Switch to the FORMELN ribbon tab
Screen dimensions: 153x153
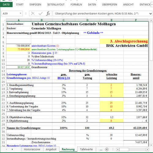tap(76, 5)
